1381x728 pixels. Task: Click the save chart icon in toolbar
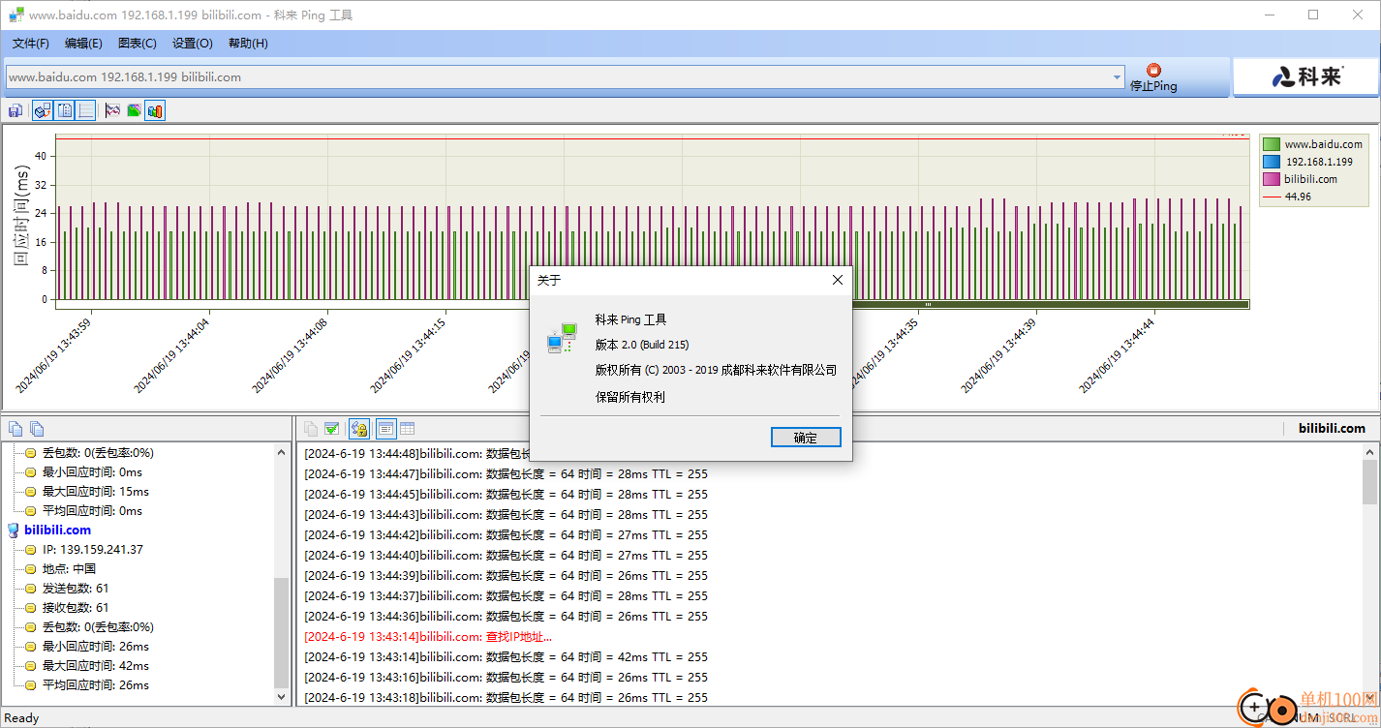pos(15,110)
